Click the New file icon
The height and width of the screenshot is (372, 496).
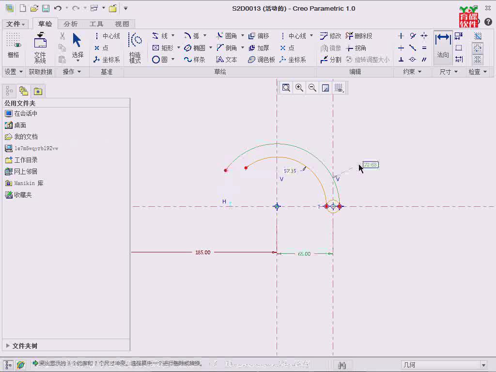pyautogui.click(x=22, y=8)
